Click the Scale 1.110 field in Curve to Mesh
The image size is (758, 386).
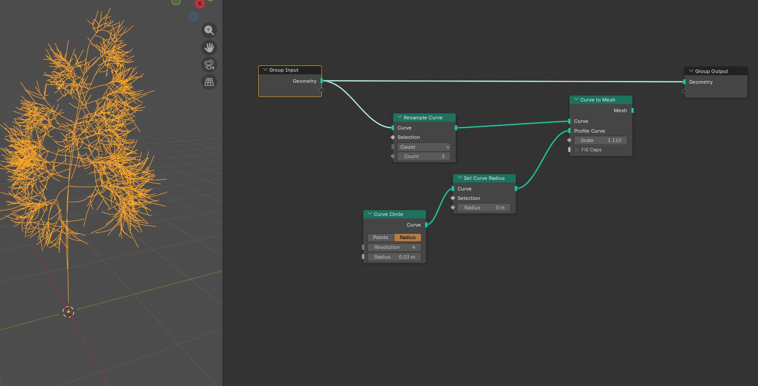600,140
